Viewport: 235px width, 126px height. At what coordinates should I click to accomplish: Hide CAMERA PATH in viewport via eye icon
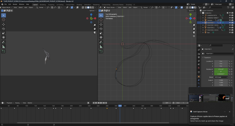coord(230,15)
